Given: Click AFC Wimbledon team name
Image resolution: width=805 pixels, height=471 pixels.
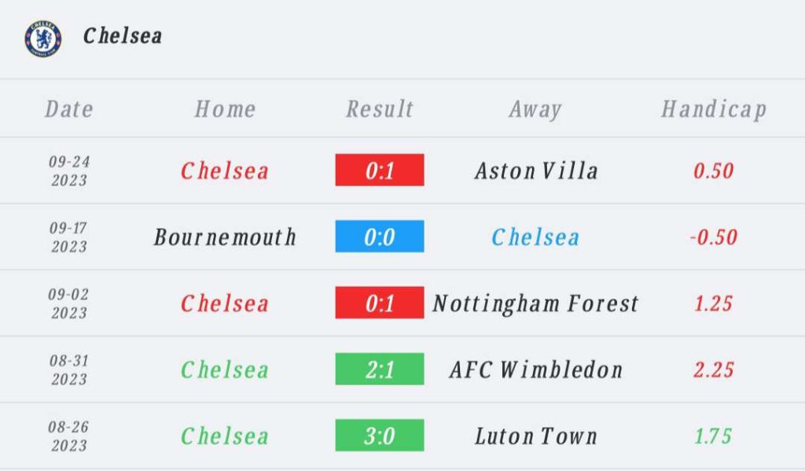Looking at the screenshot, I should coord(536,370).
